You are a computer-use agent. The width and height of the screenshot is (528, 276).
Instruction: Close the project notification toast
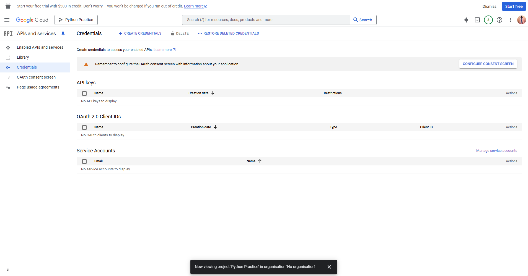point(329,267)
